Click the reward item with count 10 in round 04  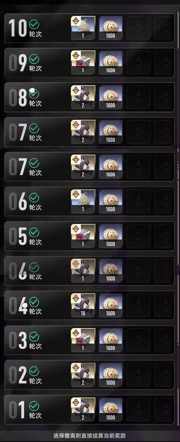83,305
